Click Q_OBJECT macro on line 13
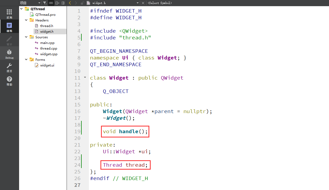Viewport: 329px width, 190px height. [x=116, y=91]
